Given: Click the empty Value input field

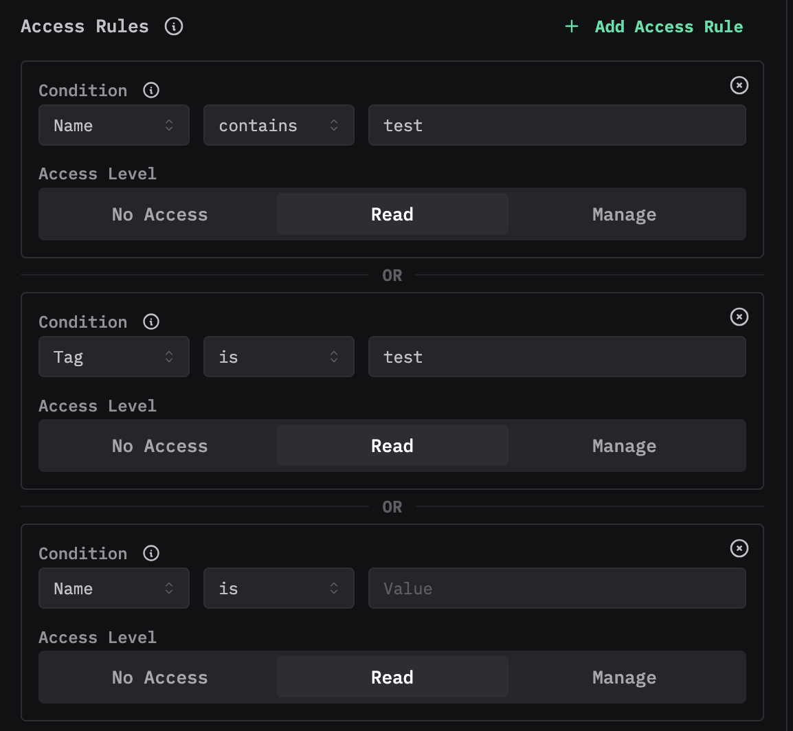Looking at the screenshot, I should coord(557,588).
